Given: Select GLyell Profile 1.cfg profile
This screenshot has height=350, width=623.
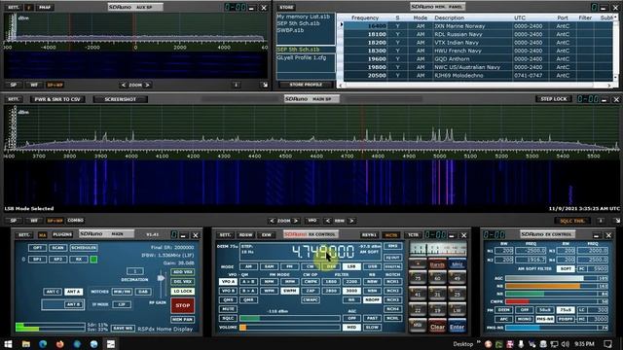Looking at the screenshot, I should pyautogui.click(x=302, y=57).
